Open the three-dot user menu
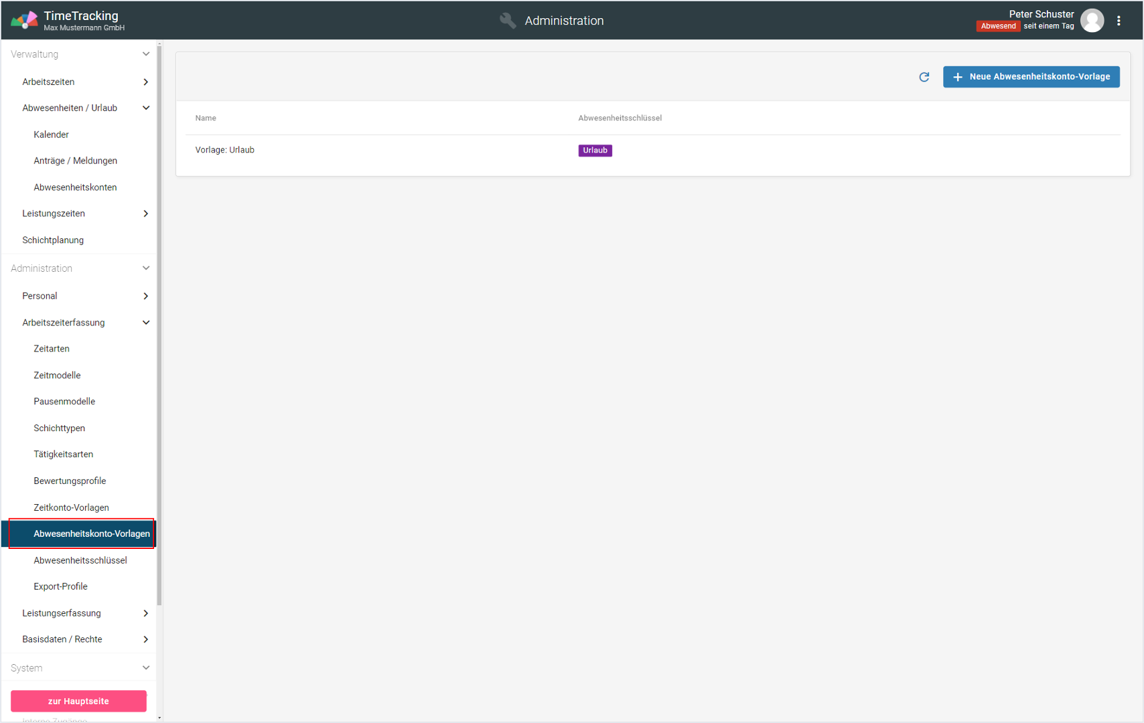The image size is (1144, 723). pyautogui.click(x=1119, y=21)
